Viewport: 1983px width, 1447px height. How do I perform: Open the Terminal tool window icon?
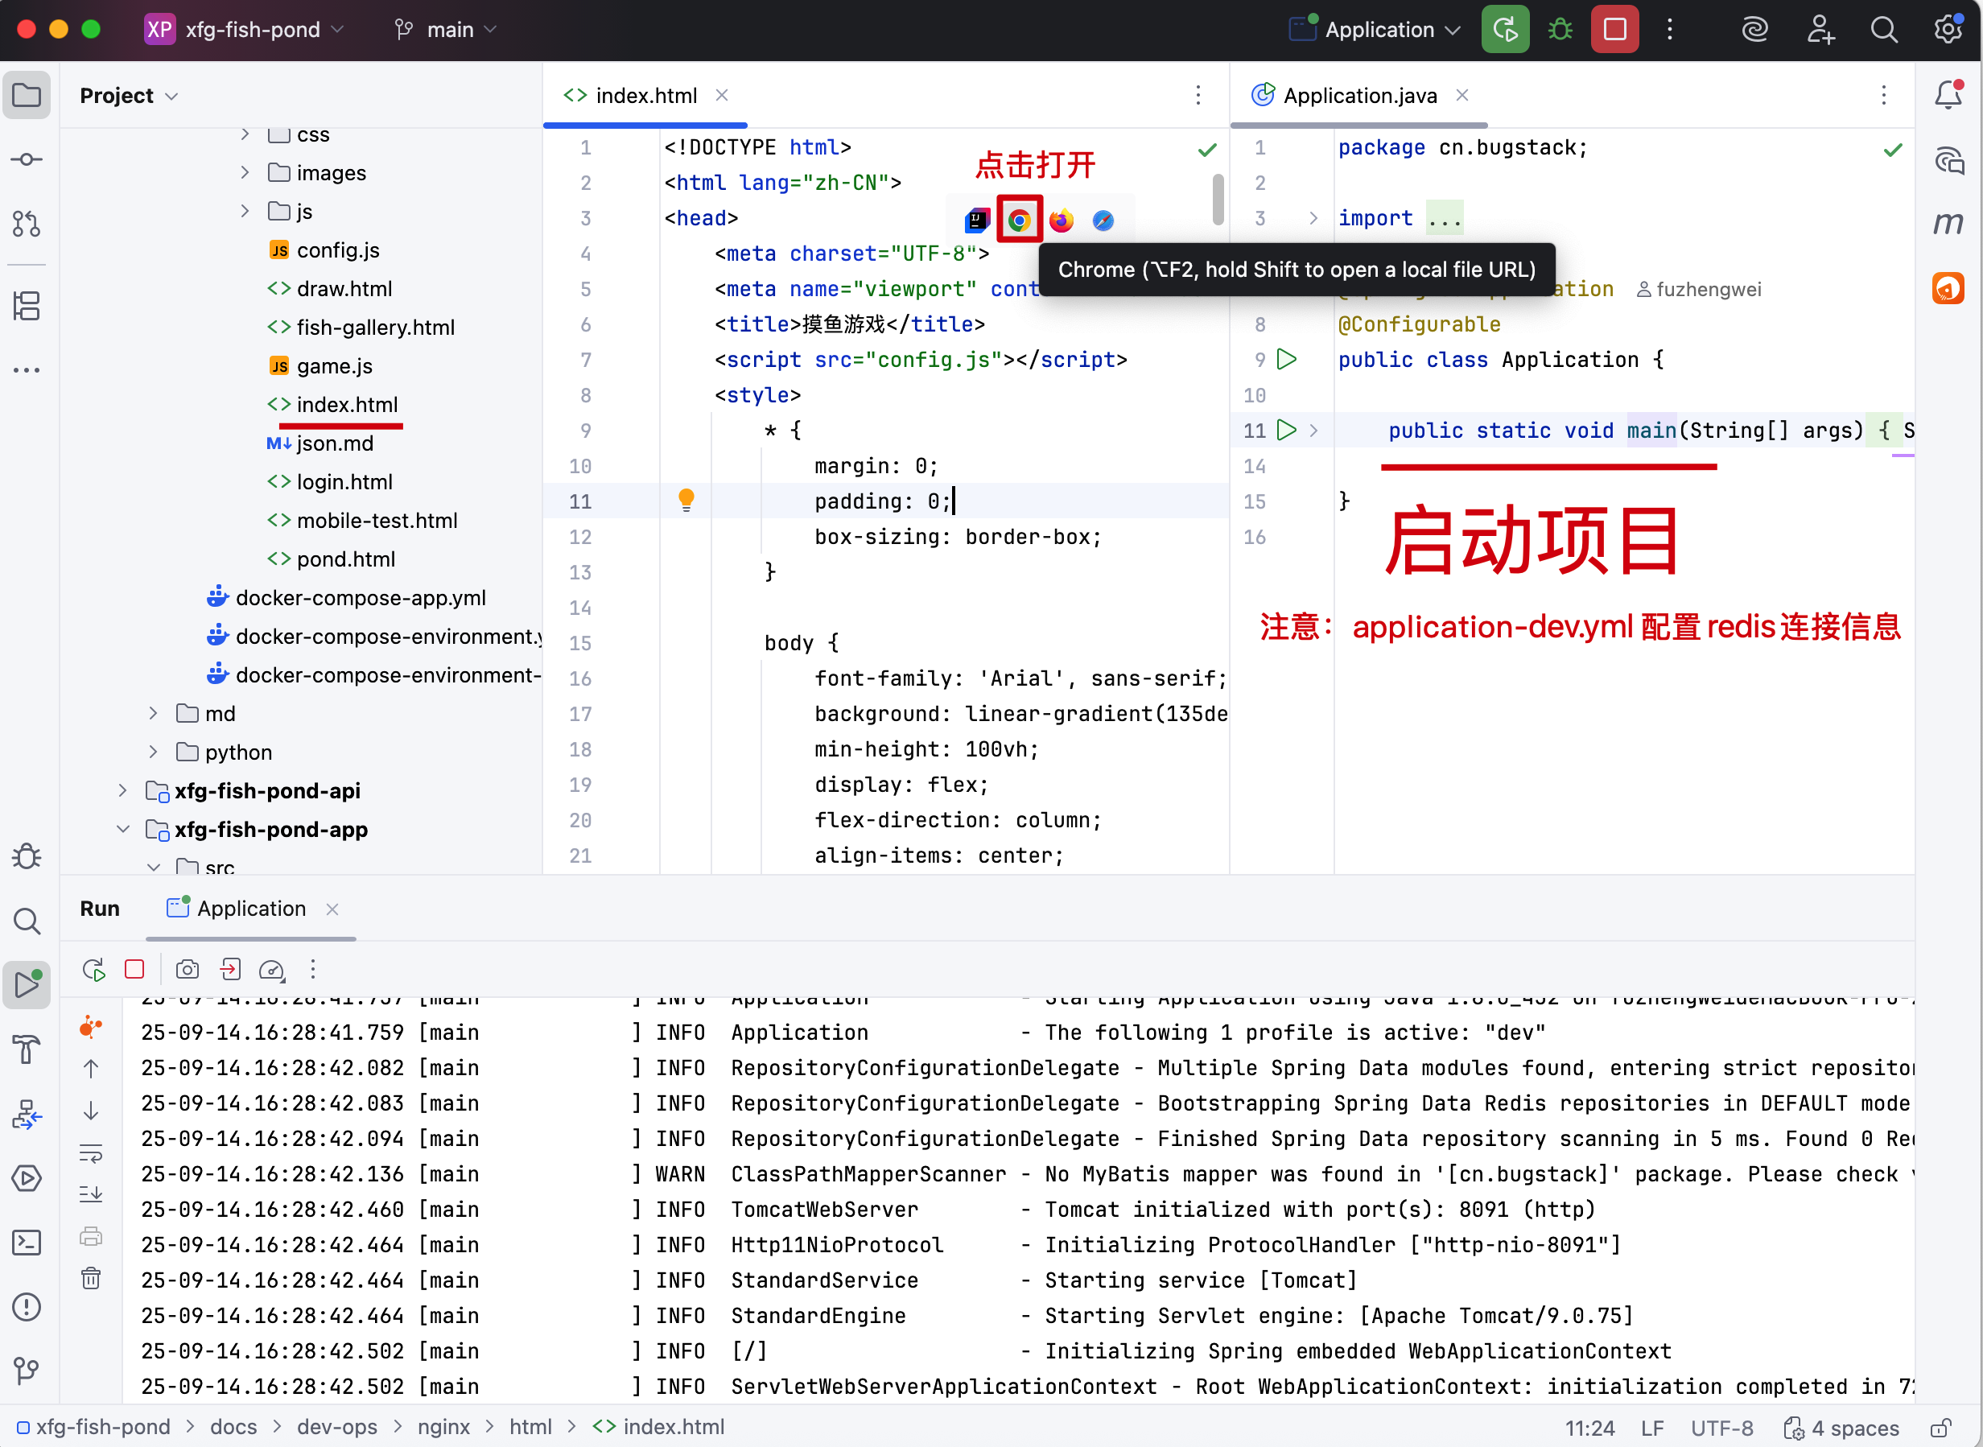[x=27, y=1243]
